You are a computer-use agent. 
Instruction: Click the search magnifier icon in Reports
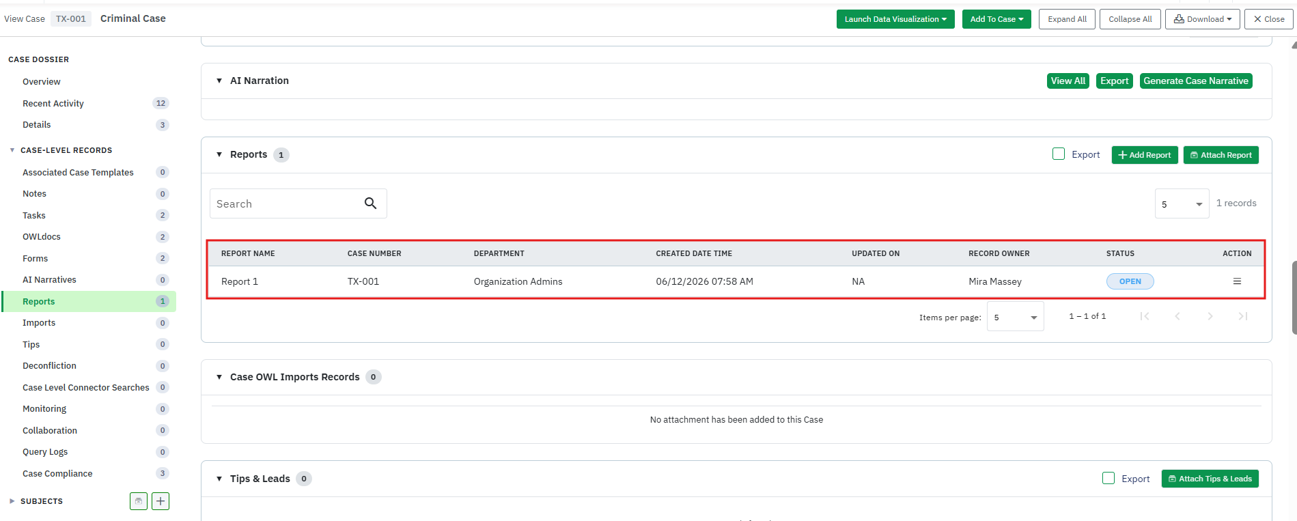(370, 203)
